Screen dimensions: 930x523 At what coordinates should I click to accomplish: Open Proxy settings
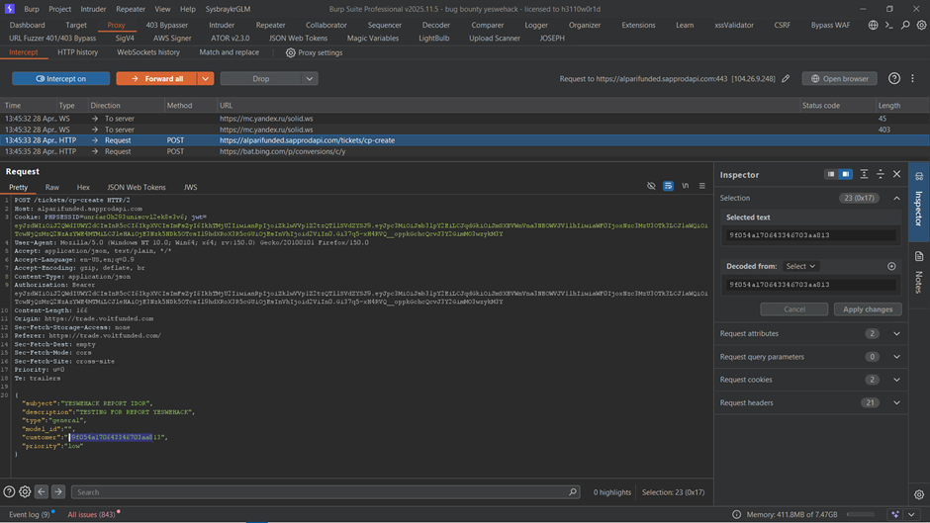315,52
